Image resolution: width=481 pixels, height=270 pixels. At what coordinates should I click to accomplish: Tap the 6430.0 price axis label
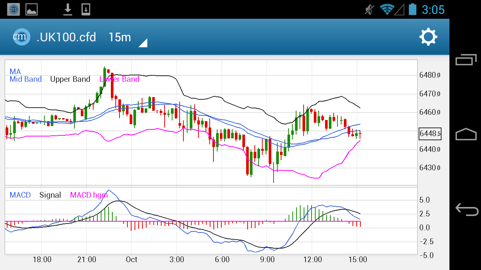click(x=430, y=168)
